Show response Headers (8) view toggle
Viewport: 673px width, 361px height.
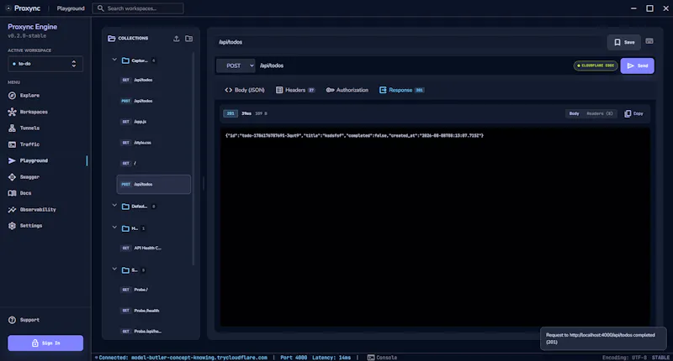pyautogui.click(x=599, y=113)
